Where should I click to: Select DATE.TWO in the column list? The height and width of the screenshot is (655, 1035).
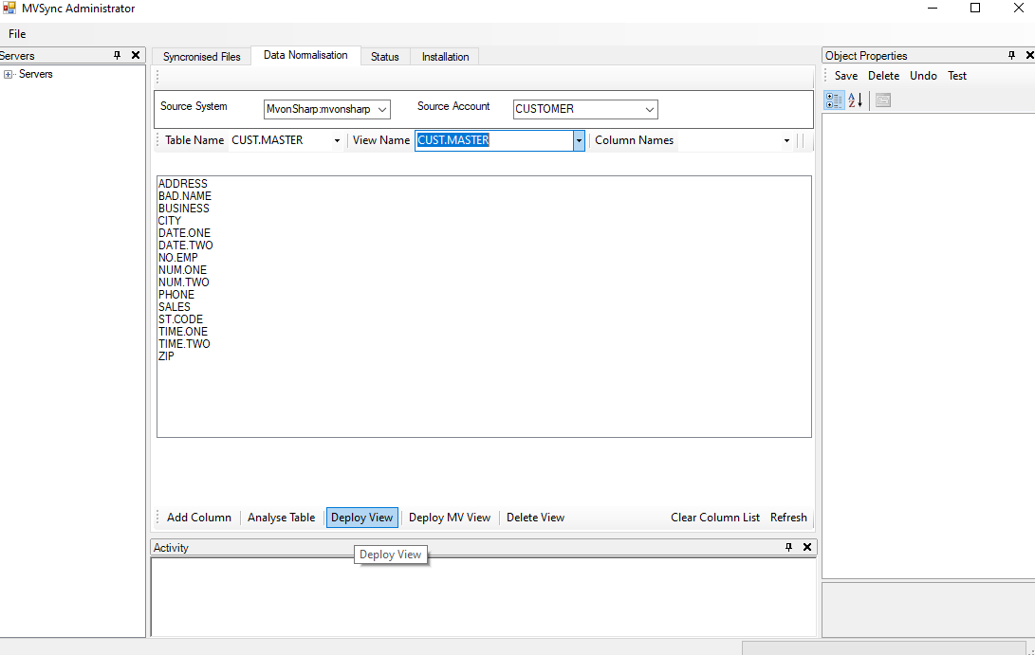(186, 246)
